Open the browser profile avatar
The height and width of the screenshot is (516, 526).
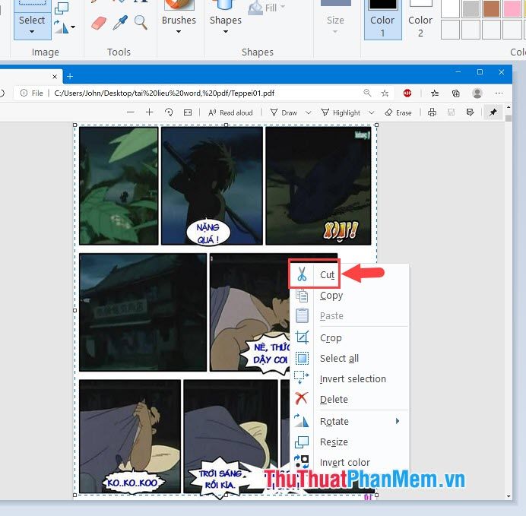tap(477, 93)
